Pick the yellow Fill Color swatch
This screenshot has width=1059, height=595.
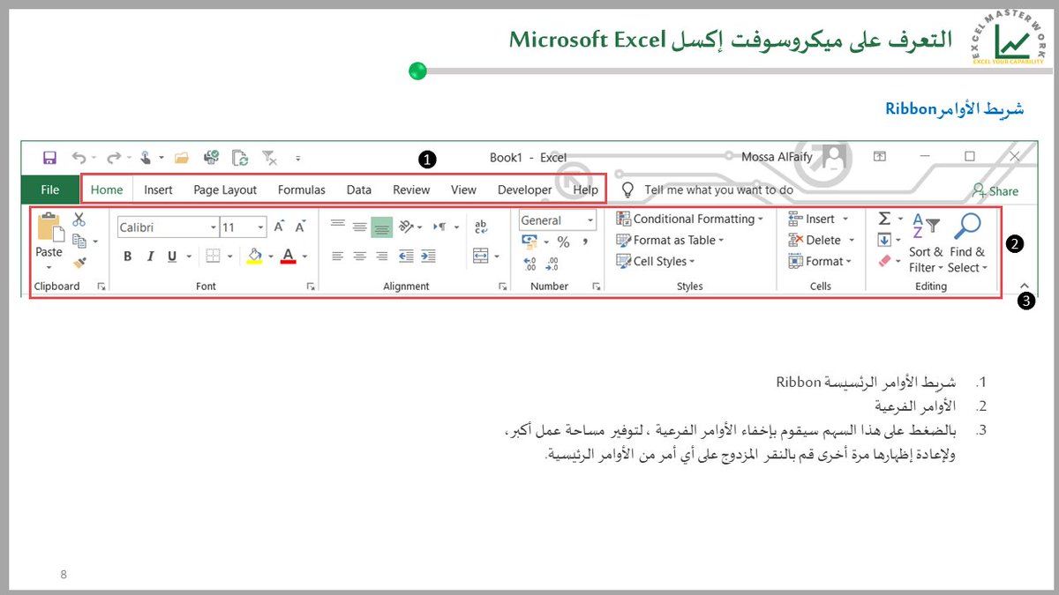pyautogui.click(x=254, y=257)
